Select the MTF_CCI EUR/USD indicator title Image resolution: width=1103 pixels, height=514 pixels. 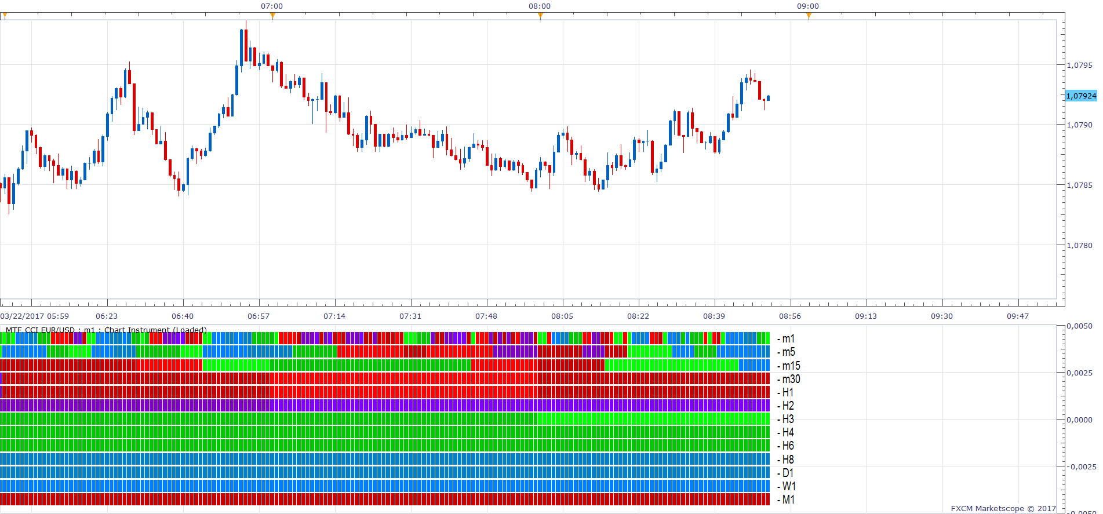[106, 330]
